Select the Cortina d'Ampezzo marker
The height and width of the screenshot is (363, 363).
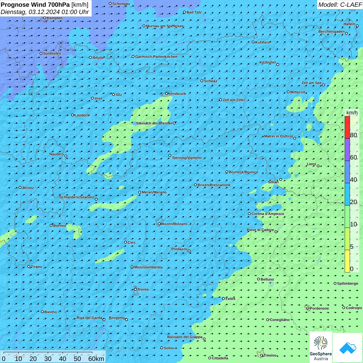(249, 214)
